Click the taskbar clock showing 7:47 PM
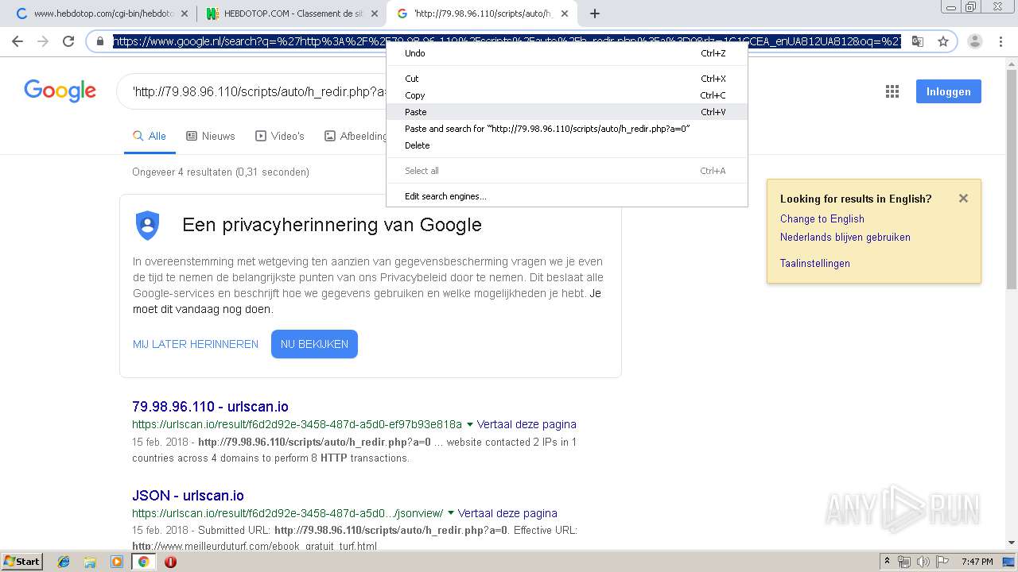The width and height of the screenshot is (1018, 572). (x=977, y=562)
